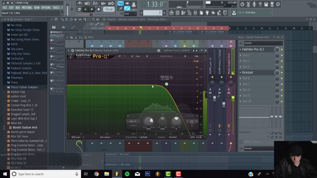Toggle Pro-Q full screen icon
The image size is (317, 178).
click(205, 56)
